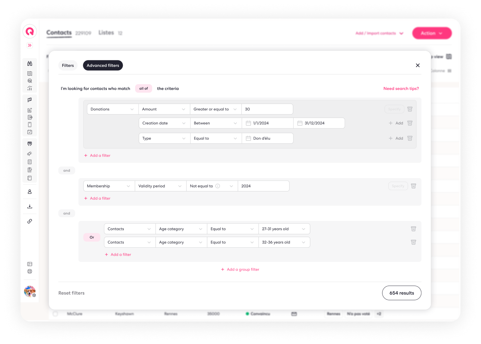Delete the Donations Amount filter row
Viewport: 481px width, 344px height.
click(x=410, y=109)
